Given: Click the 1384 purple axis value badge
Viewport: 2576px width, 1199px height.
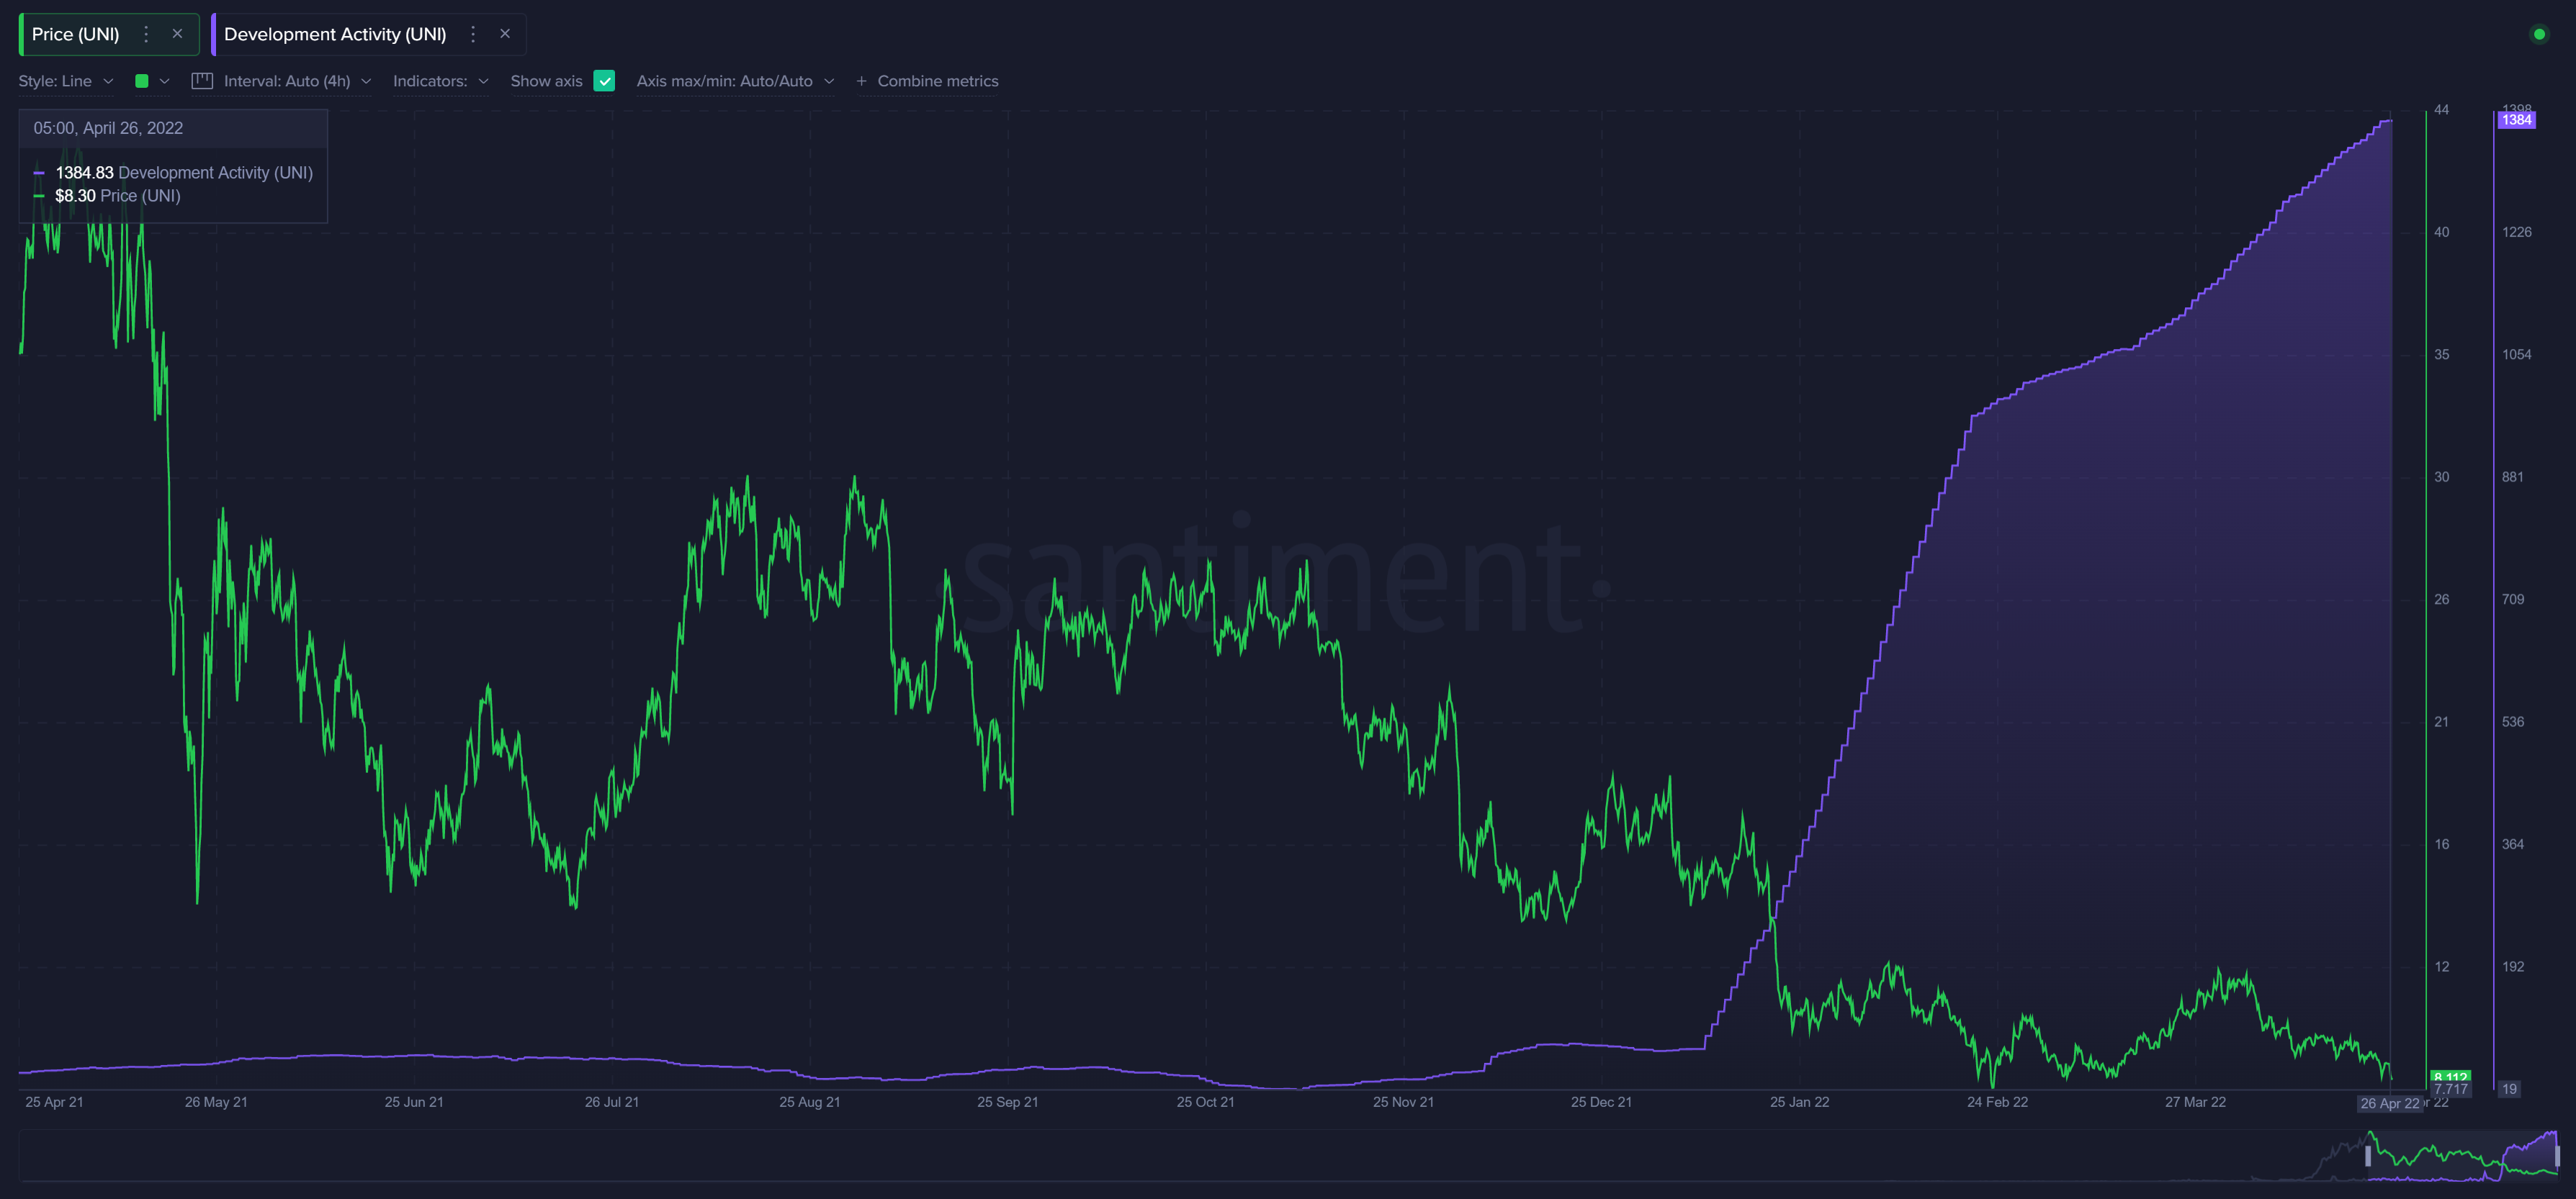Looking at the screenshot, I should tap(2516, 120).
